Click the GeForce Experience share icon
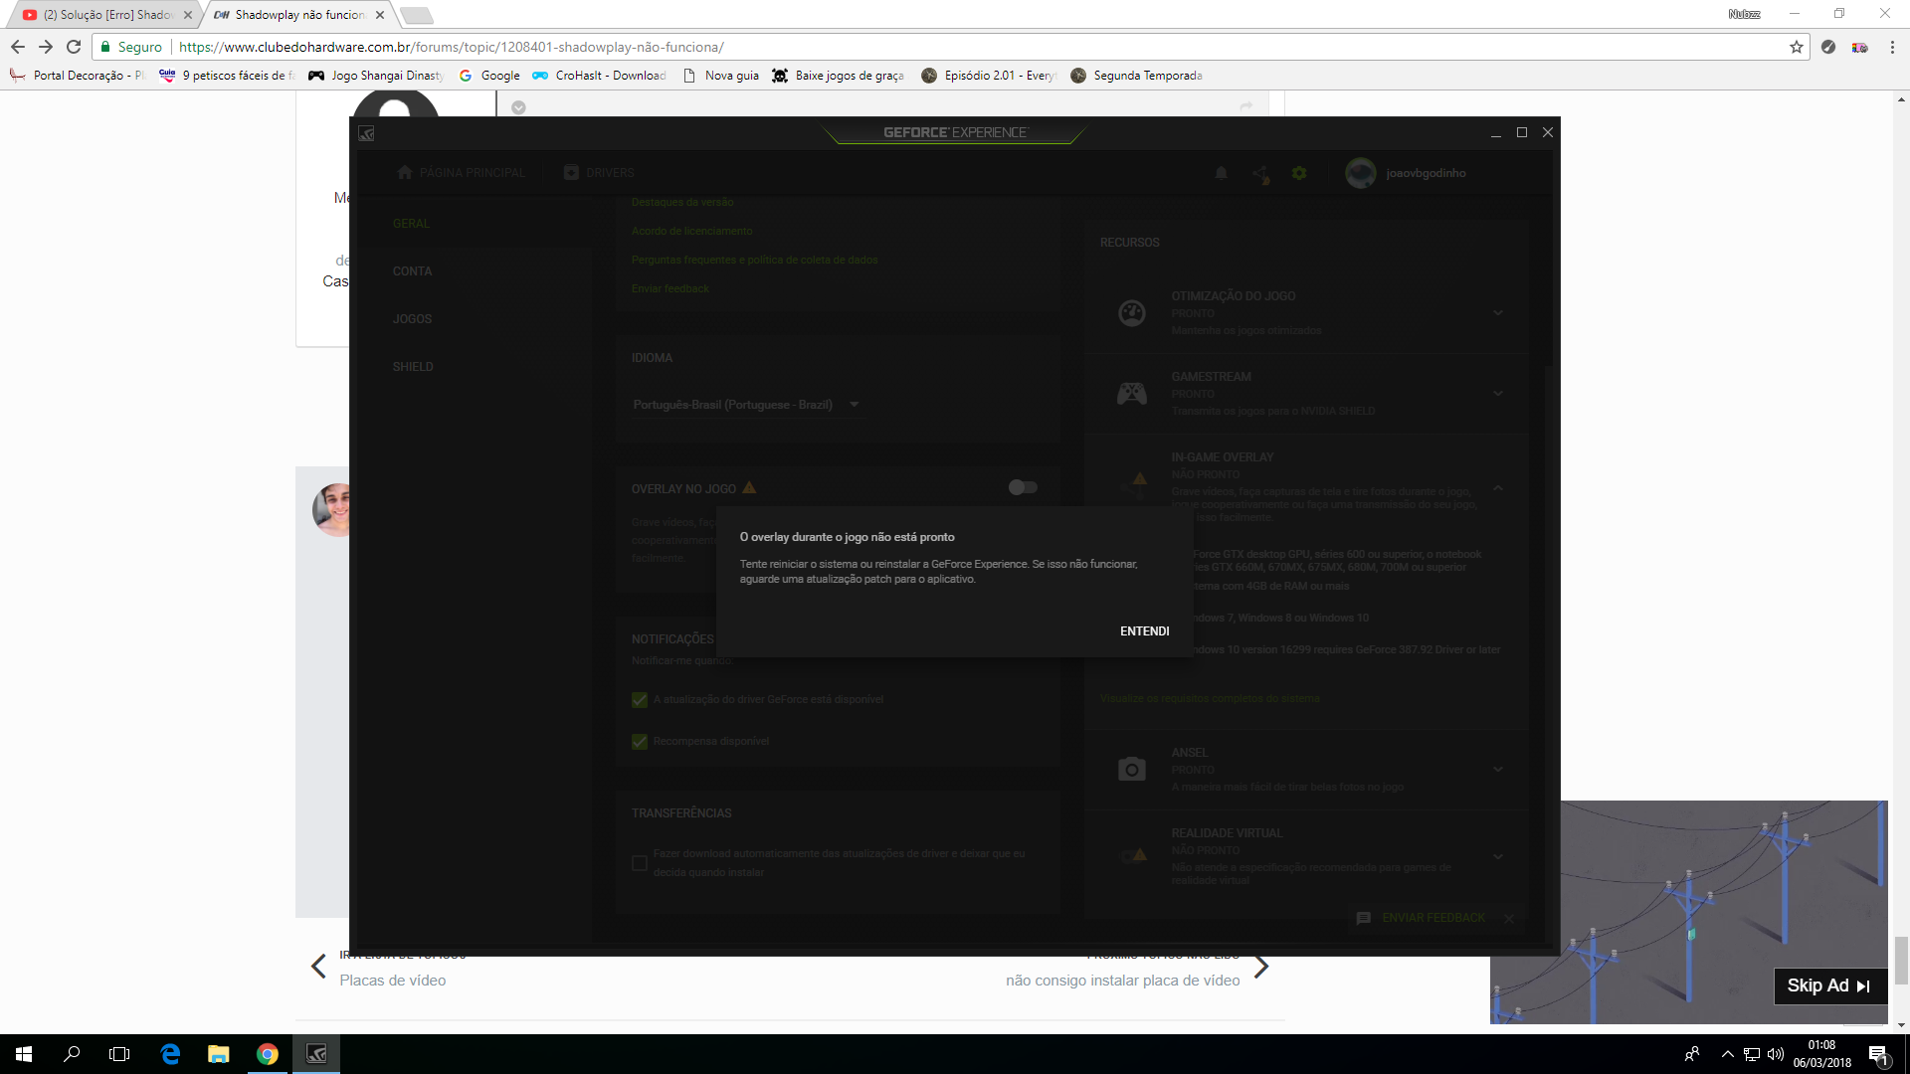The height and width of the screenshot is (1074, 1910). click(1260, 174)
